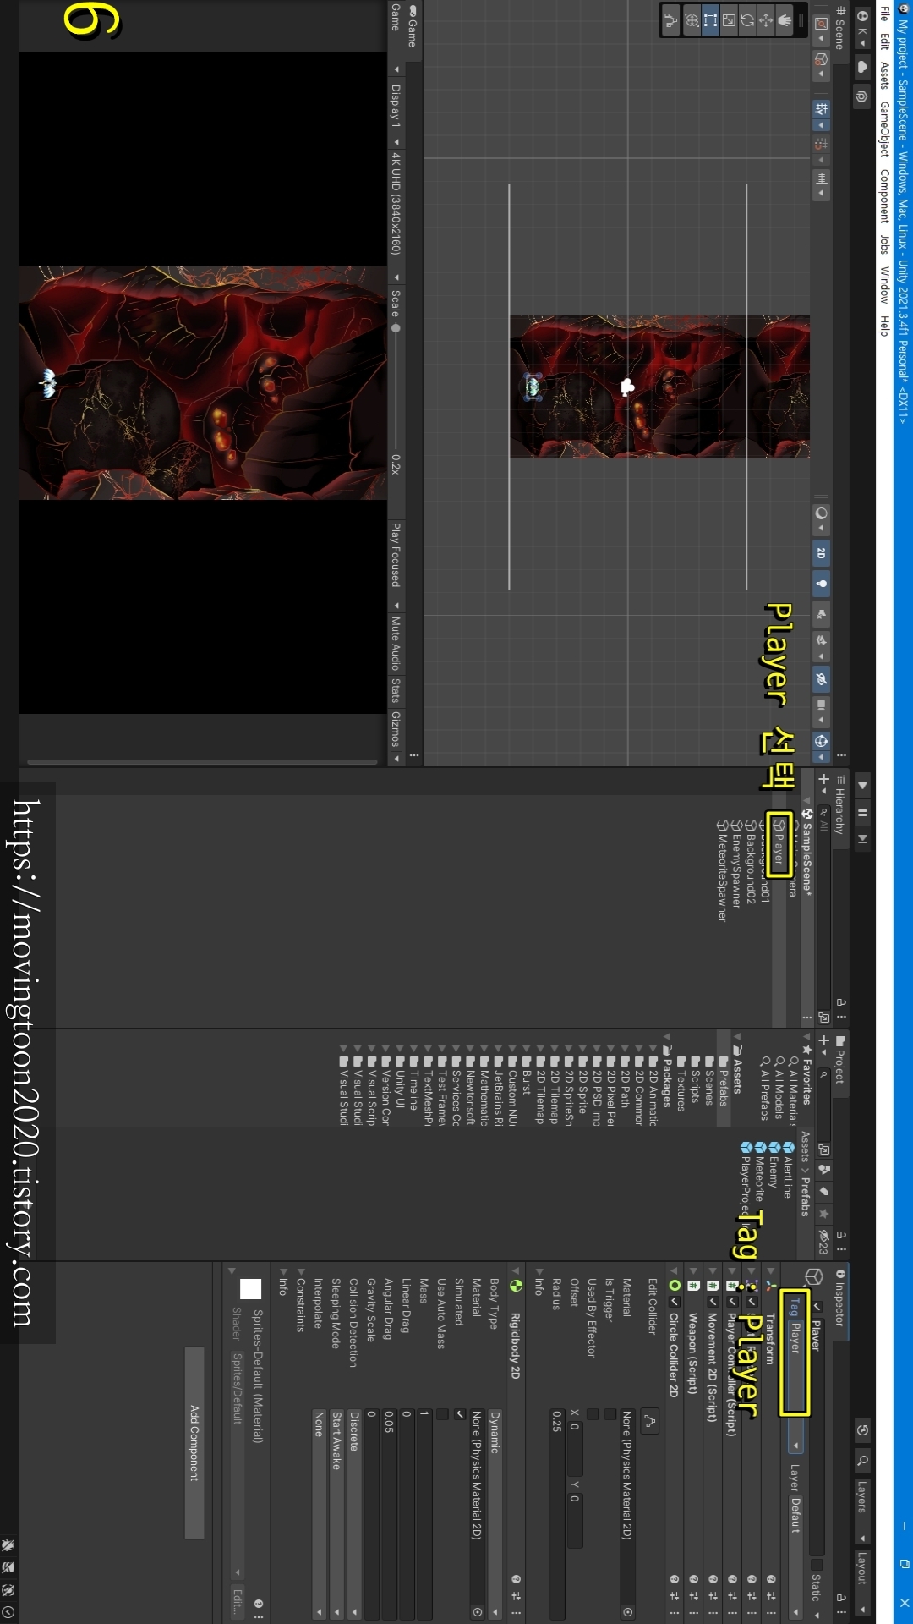Click Project search by type icon
The image size is (913, 1624).
point(824,1171)
